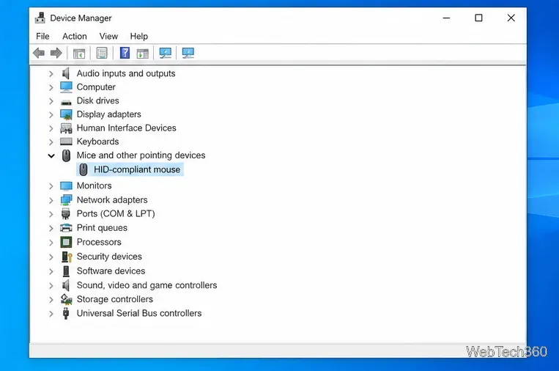Open the Help menu
This screenshot has height=371, width=559.
click(139, 37)
